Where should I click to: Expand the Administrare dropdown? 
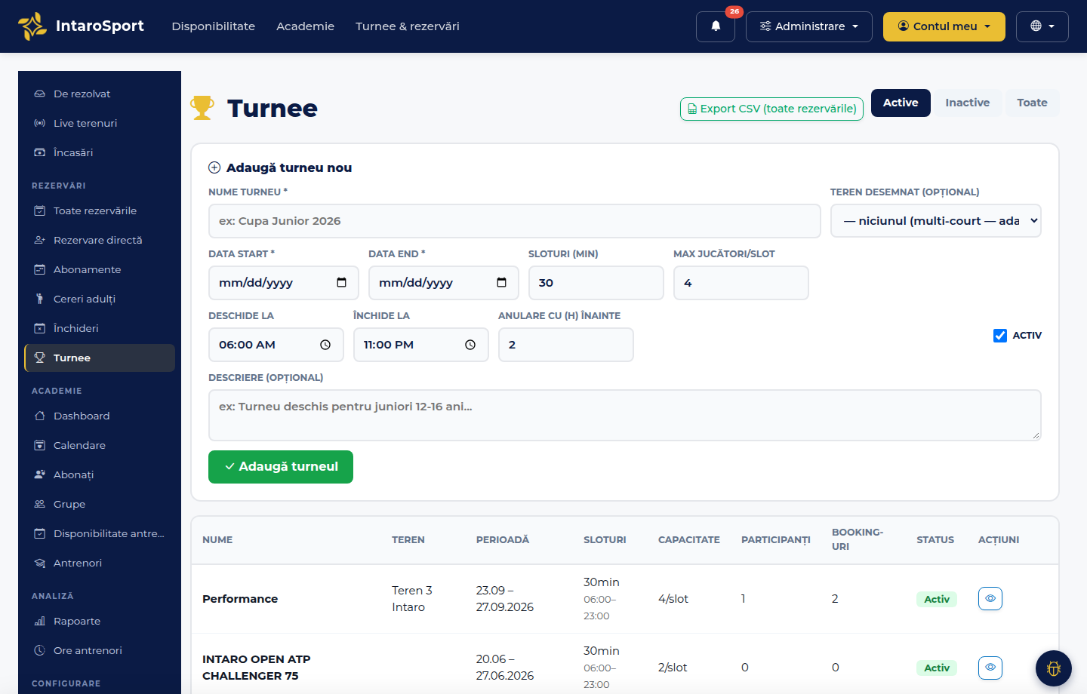809,26
